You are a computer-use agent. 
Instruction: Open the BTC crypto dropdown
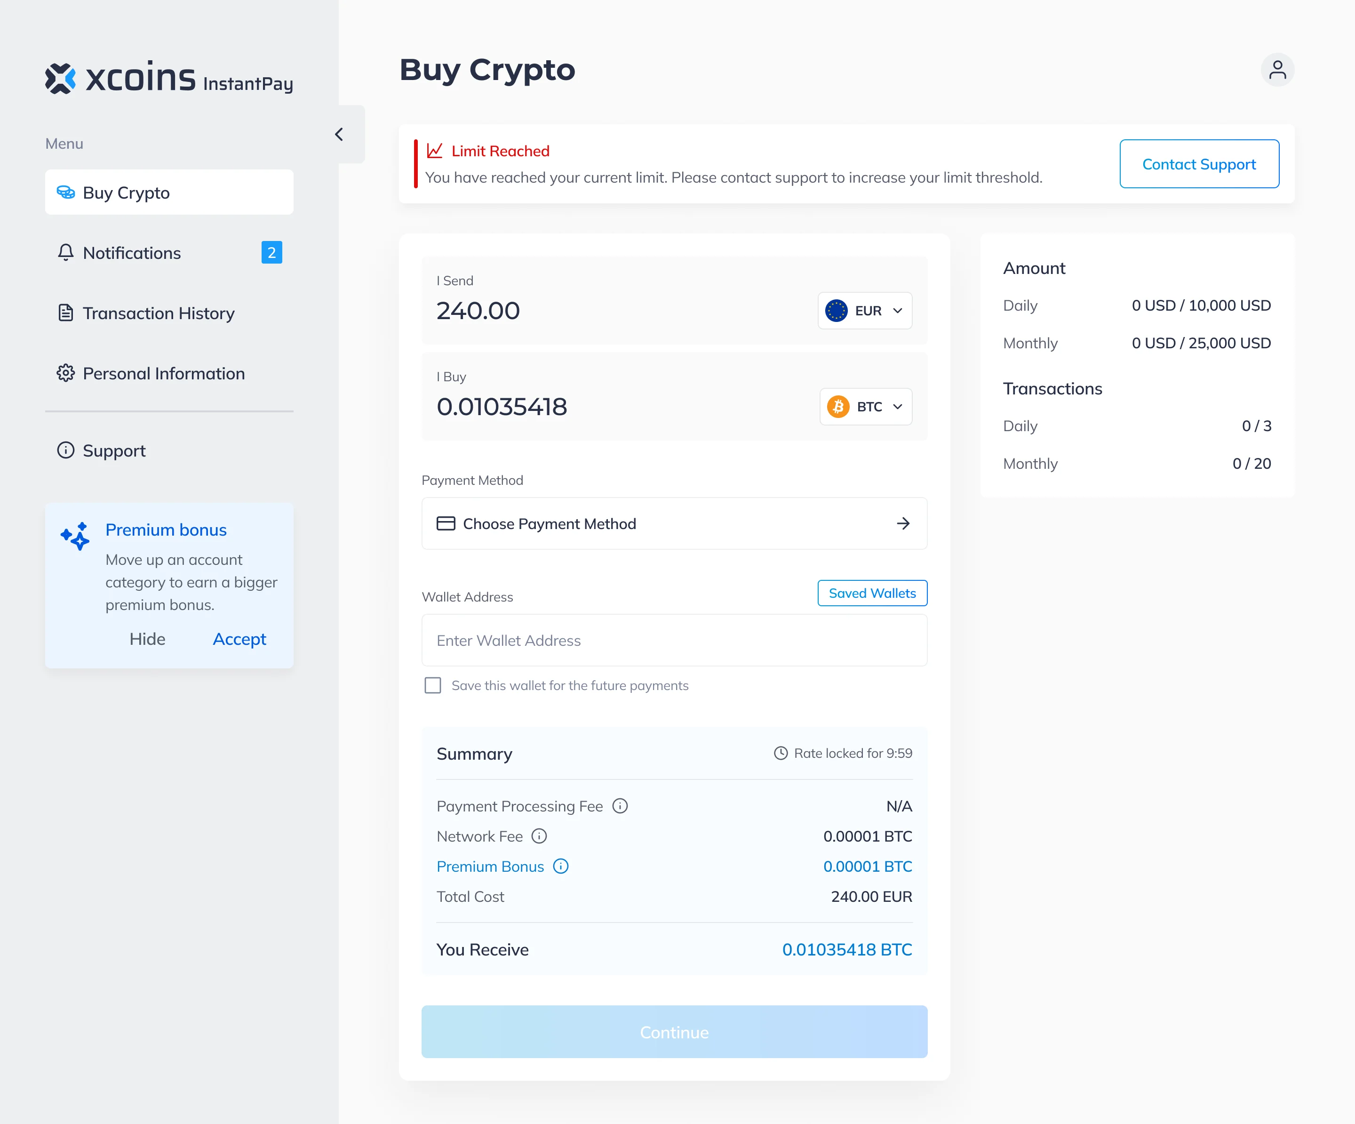(866, 407)
